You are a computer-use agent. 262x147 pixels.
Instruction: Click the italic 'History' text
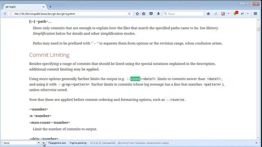[x=212, y=28]
